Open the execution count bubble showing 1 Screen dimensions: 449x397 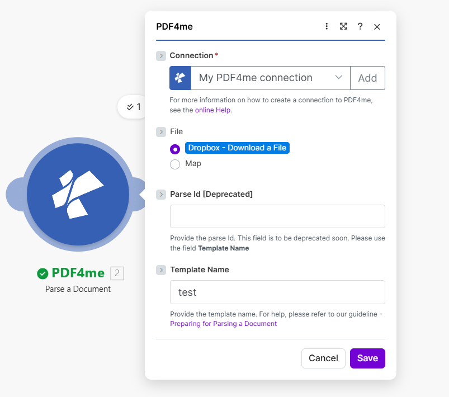tap(133, 107)
